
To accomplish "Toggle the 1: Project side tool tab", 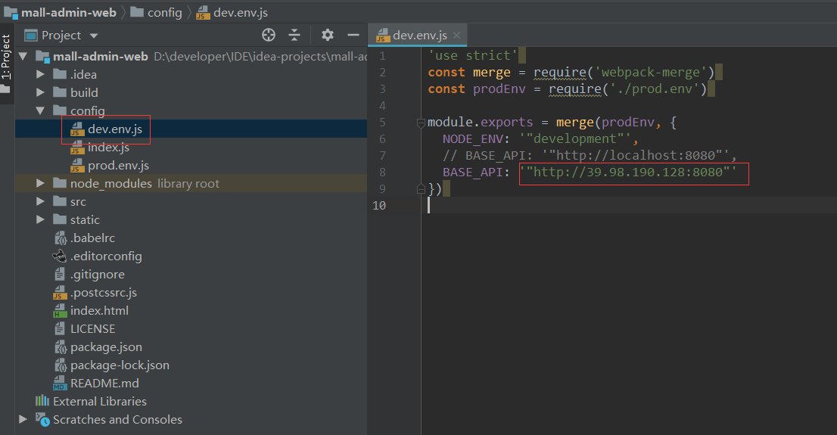I will [x=6, y=57].
